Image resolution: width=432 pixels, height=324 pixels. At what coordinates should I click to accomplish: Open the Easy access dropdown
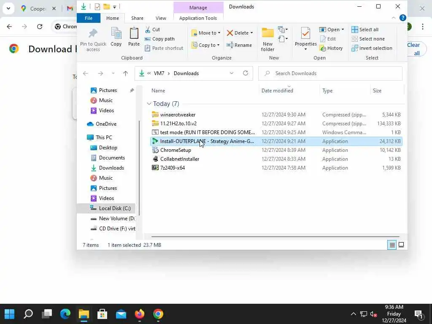283,38
